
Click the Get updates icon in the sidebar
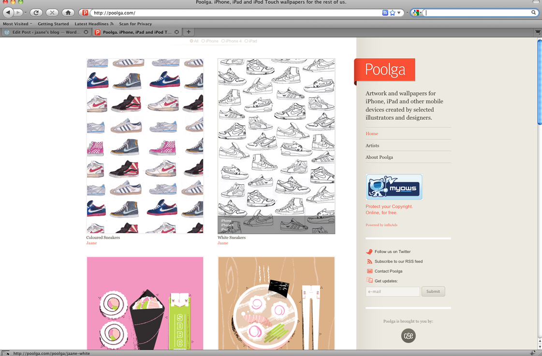[369, 280]
